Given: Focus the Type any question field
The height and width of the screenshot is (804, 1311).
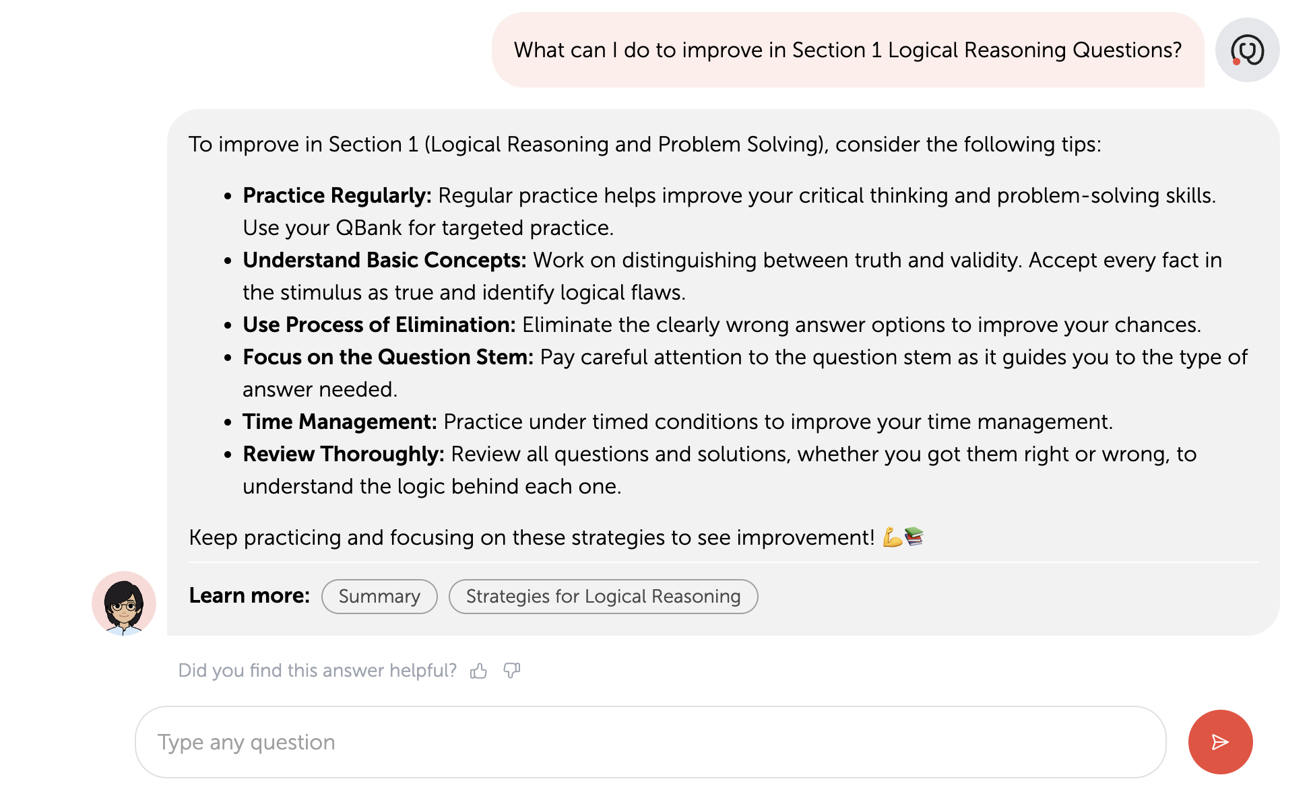Looking at the screenshot, I should [x=650, y=742].
